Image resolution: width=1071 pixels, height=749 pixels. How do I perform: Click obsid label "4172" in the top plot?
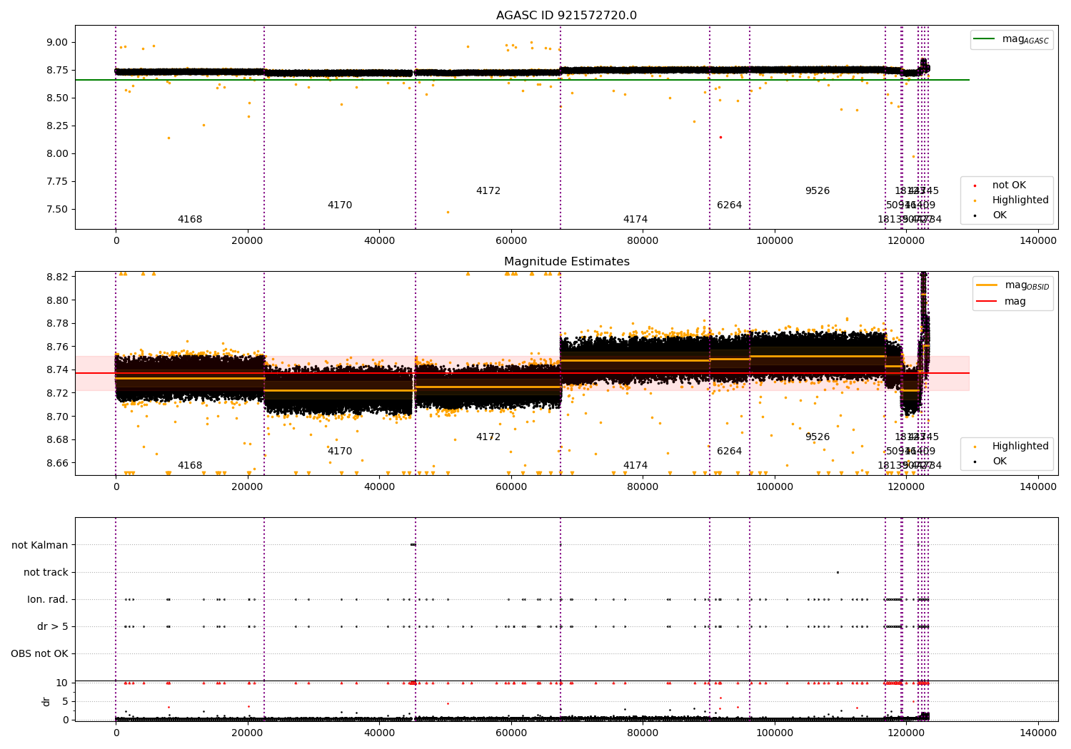[488, 191]
